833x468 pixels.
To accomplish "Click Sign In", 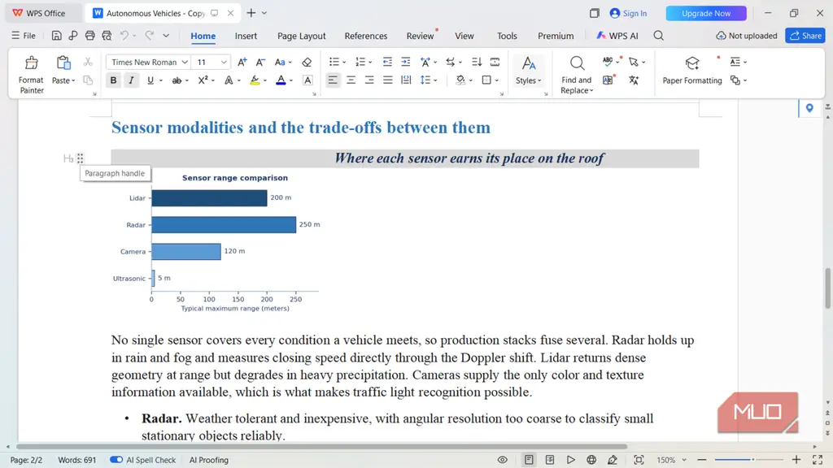I will pyautogui.click(x=629, y=13).
